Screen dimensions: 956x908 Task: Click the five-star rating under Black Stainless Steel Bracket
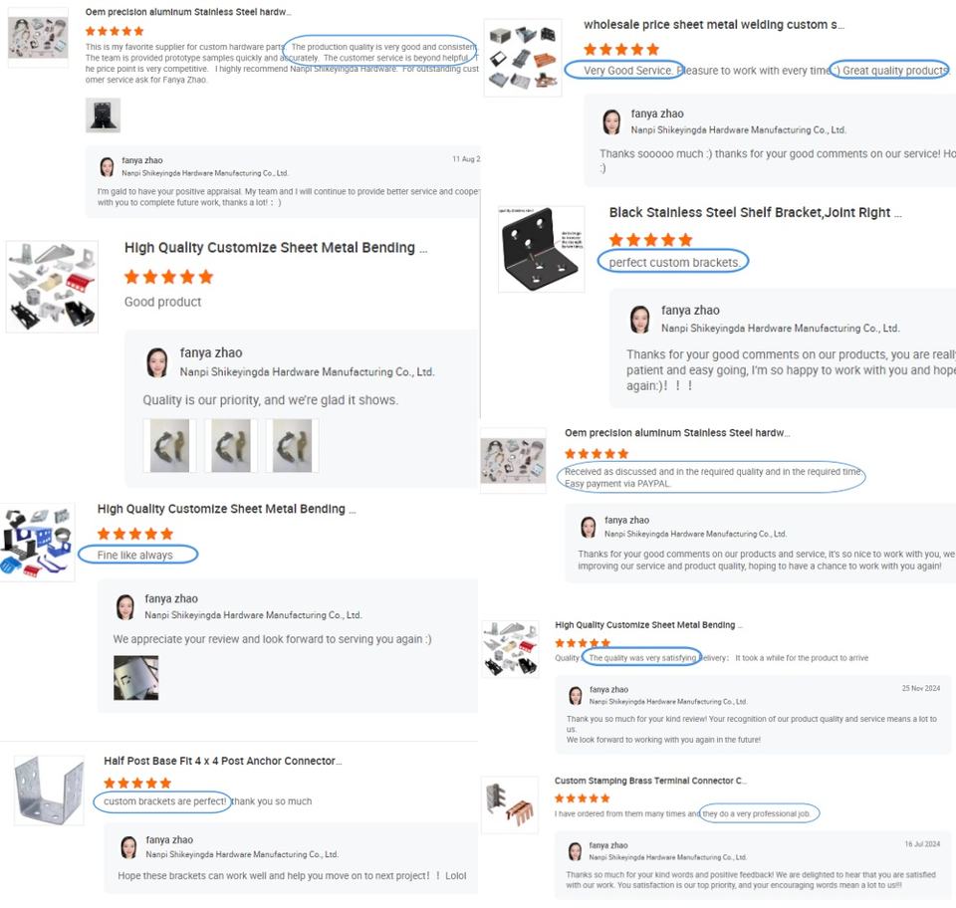(x=650, y=240)
